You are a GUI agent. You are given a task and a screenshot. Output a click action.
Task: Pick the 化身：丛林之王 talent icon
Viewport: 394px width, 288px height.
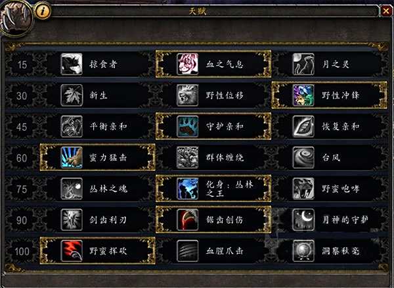187,189
